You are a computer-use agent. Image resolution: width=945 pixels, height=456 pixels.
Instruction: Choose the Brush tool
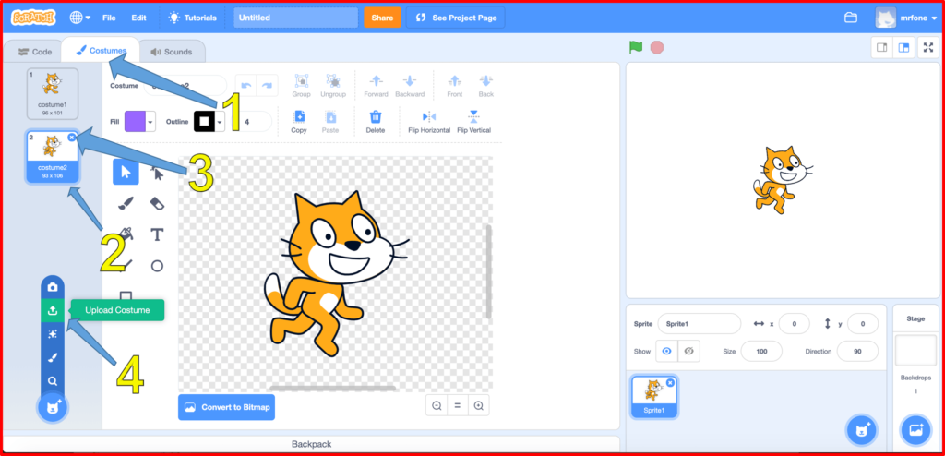click(126, 203)
